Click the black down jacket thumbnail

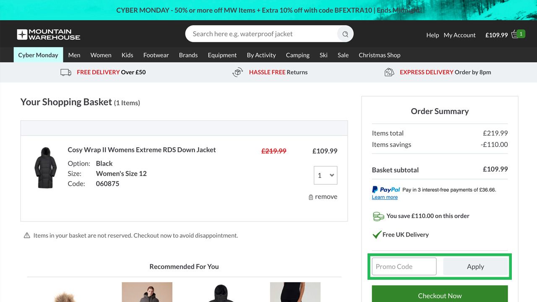click(x=45, y=168)
